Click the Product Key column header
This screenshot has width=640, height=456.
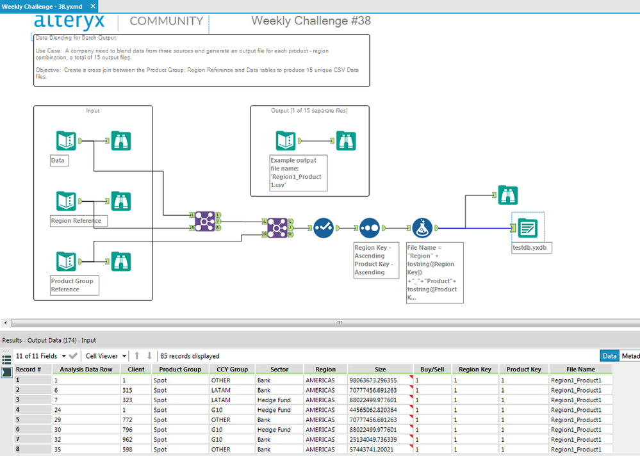click(x=523, y=369)
